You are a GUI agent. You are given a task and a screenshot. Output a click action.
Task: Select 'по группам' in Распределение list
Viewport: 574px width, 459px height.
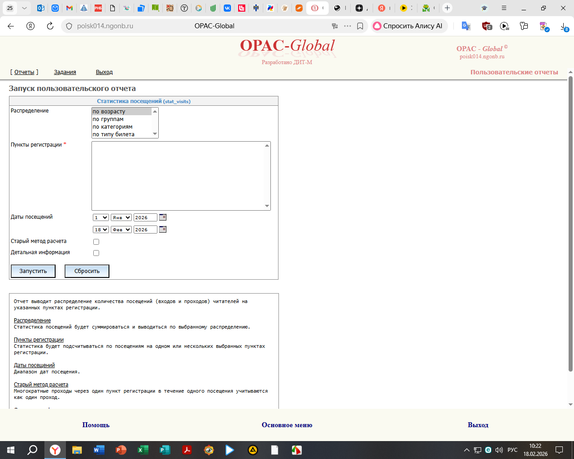pyautogui.click(x=108, y=119)
